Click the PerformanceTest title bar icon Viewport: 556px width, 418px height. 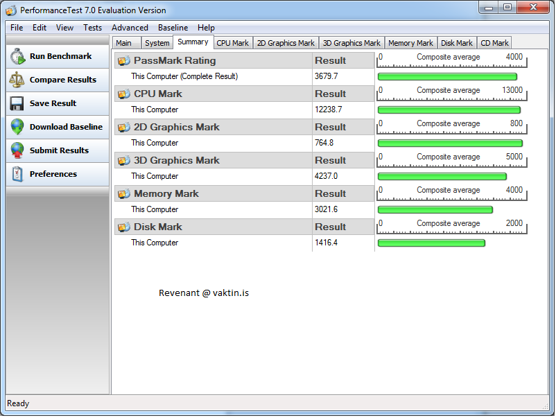coord(10,10)
